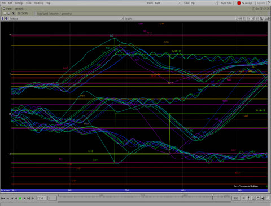Click the green stop button
The width and height of the screenshot is (271, 206).
(x=20, y=198)
